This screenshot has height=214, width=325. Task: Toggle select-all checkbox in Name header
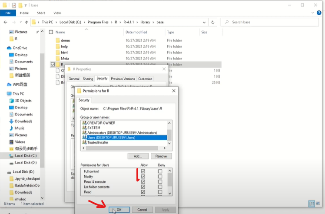pyautogui.click(x=51, y=32)
